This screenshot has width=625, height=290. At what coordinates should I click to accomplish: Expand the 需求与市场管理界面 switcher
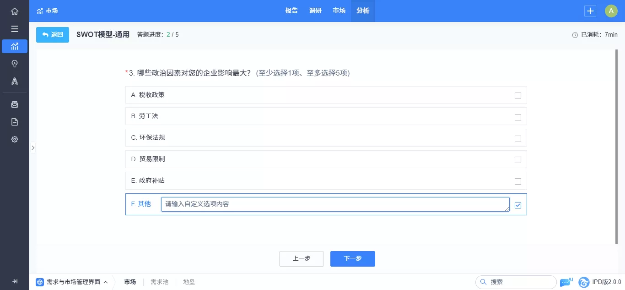(x=72, y=282)
